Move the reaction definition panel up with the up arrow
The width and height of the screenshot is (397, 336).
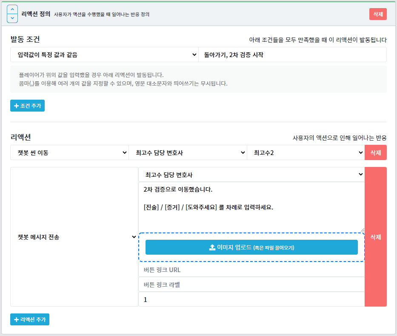click(x=12, y=10)
